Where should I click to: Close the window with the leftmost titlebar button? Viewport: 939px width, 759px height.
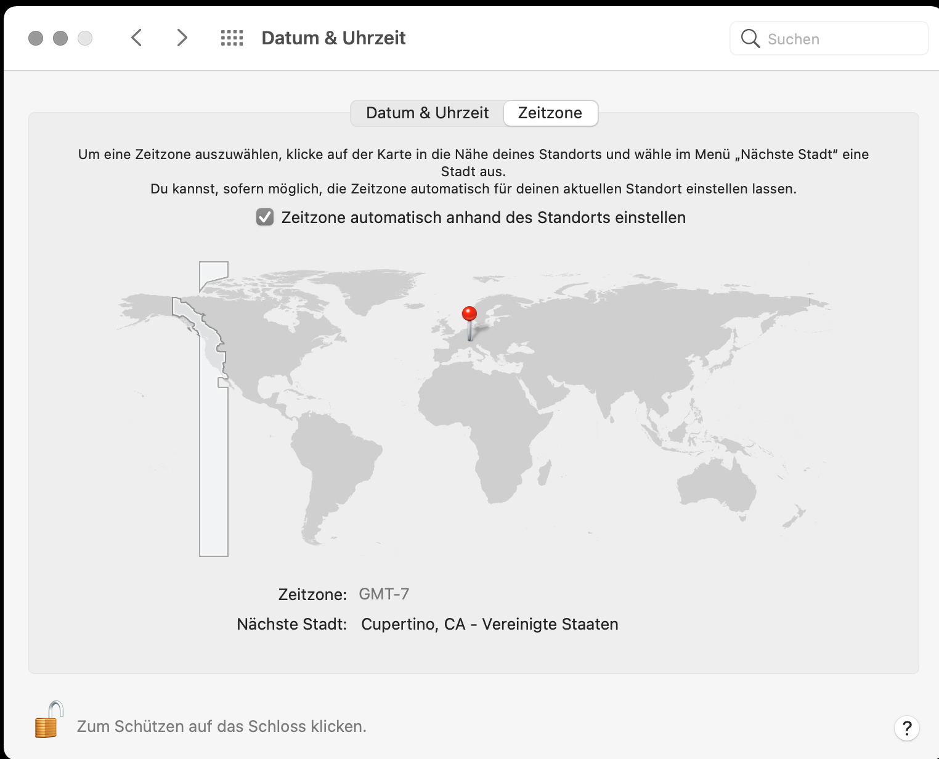(36, 38)
